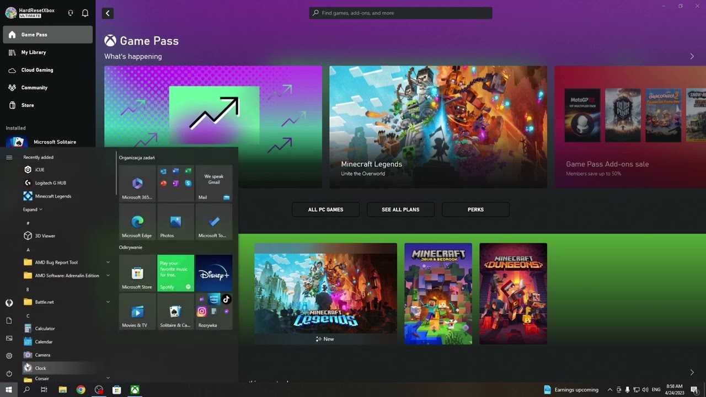
Task: Open the Rozrywka folder tile
Action: pyautogui.click(x=214, y=311)
